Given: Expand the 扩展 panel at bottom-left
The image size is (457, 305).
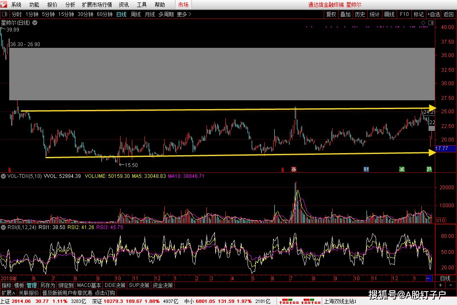Looking at the screenshot, I should (x=8, y=293).
